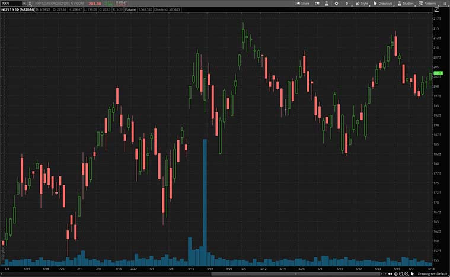Viewport: 450px width, 277px height.
Task: Click the hamburger menu icon at top right
Action: [x=446, y=3]
